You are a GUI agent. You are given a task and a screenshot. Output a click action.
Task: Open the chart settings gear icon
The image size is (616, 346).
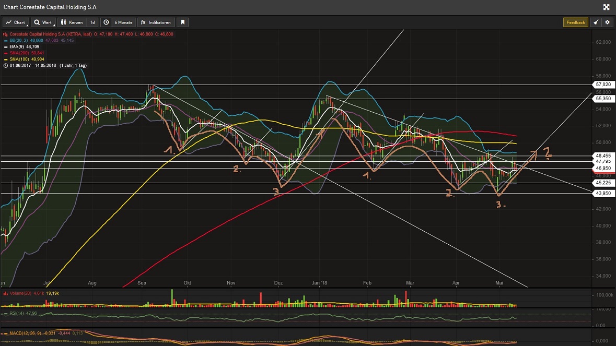607,22
